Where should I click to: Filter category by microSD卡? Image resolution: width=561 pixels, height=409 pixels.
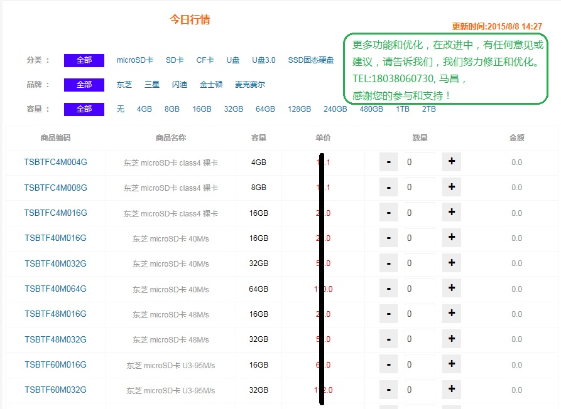(x=134, y=60)
